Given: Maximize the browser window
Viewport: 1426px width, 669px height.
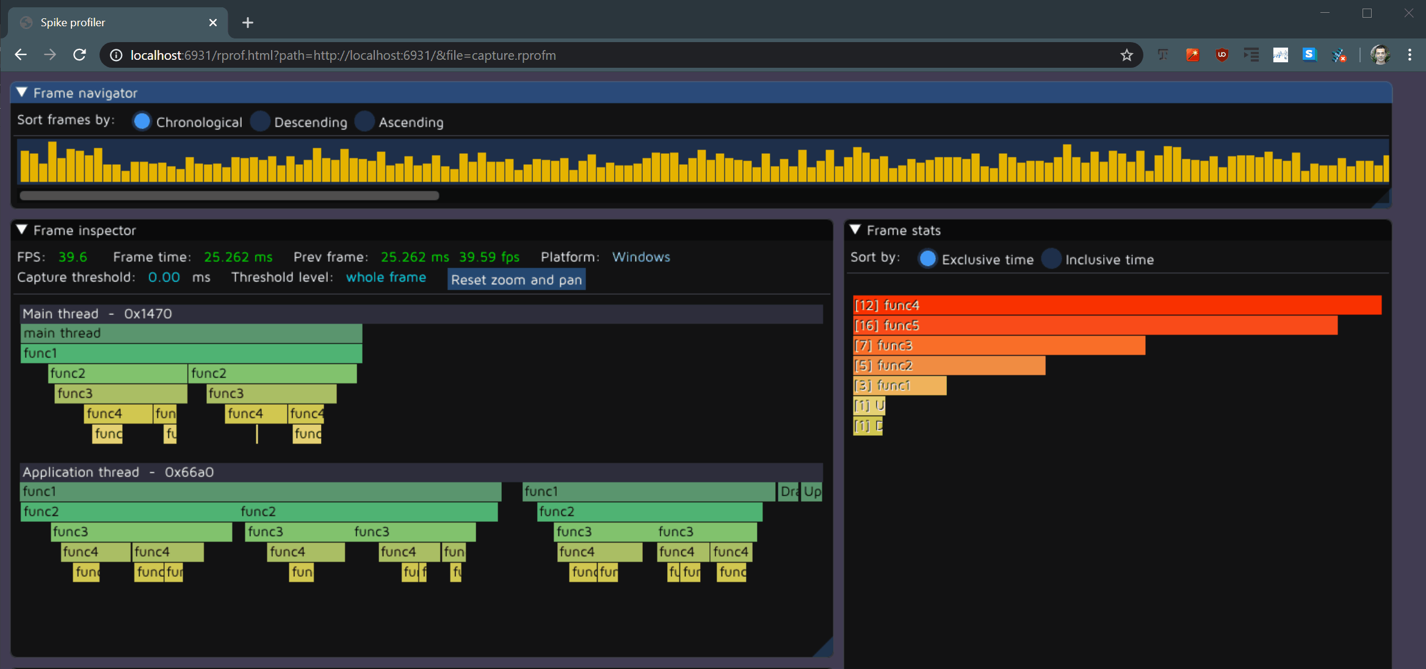Looking at the screenshot, I should 1367,13.
